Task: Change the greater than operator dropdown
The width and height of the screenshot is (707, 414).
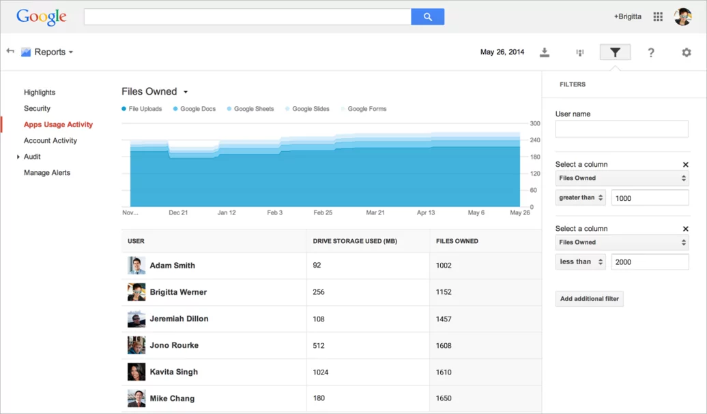Action: pos(580,197)
